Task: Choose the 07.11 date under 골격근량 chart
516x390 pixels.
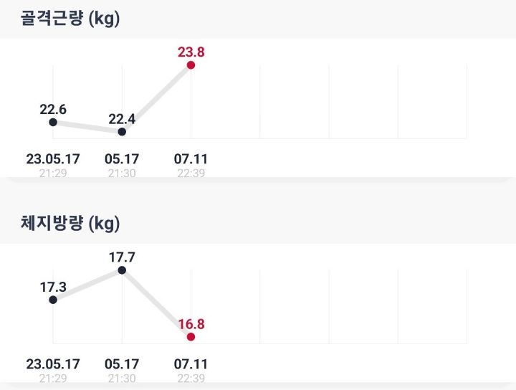Action: coord(191,159)
